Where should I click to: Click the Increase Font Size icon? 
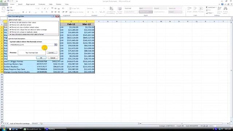pos(44,8)
